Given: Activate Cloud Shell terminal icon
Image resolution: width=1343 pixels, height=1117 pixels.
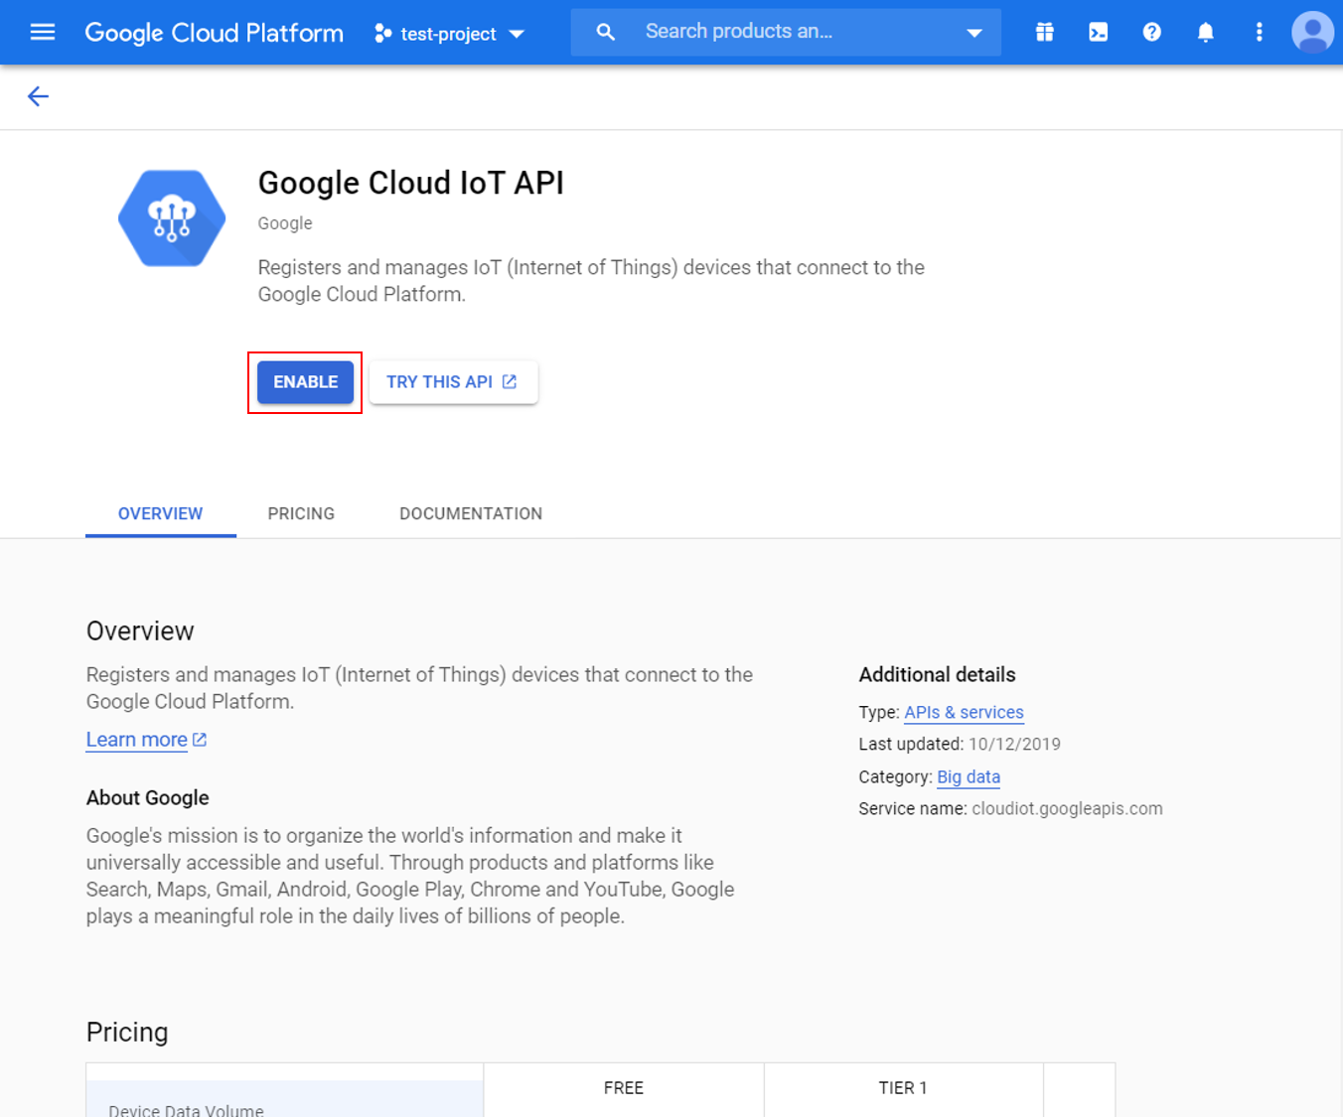Looking at the screenshot, I should 1098,32.
